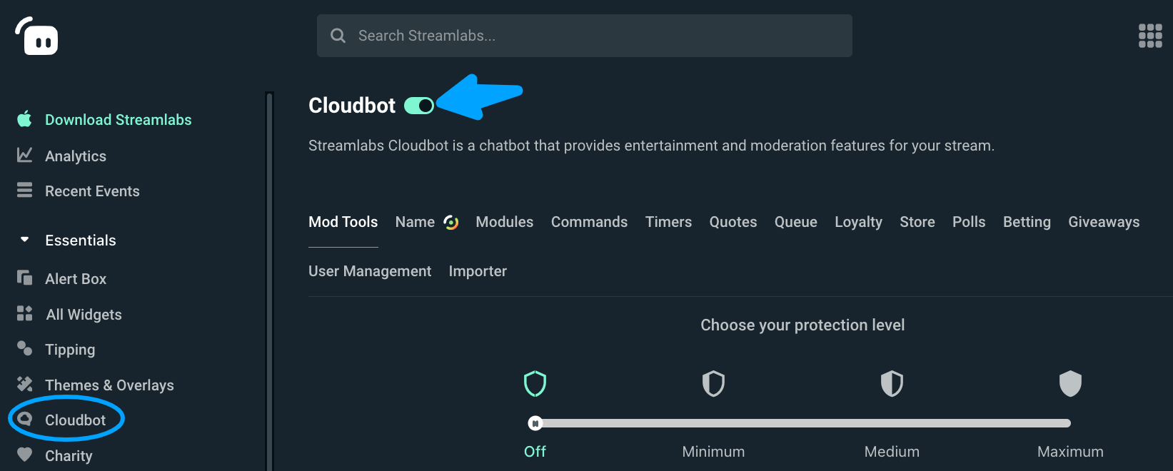Click the Alert Box icon
1173x471 pixels.
[x=24, y=278]
